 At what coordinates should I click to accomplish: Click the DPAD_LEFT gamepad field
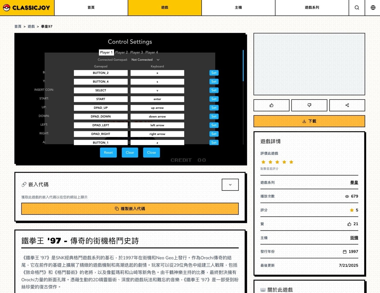click(101, 125)
